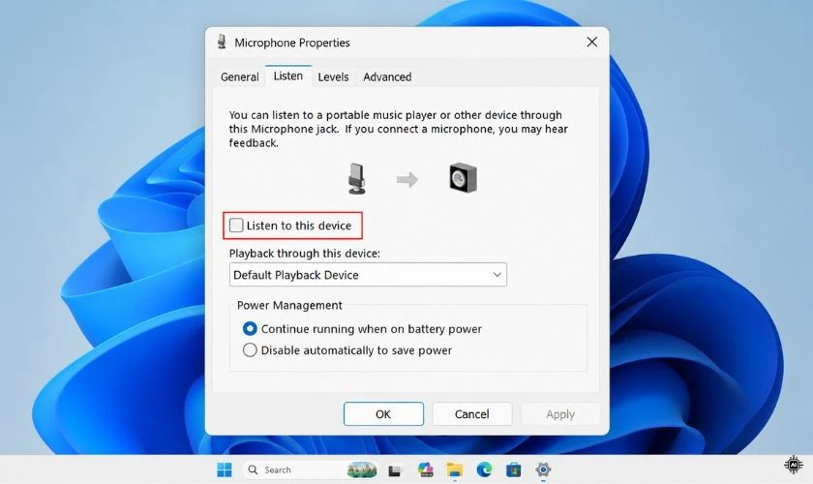
Task: Click the Cancel button
Action: click(x=472, y=414)
